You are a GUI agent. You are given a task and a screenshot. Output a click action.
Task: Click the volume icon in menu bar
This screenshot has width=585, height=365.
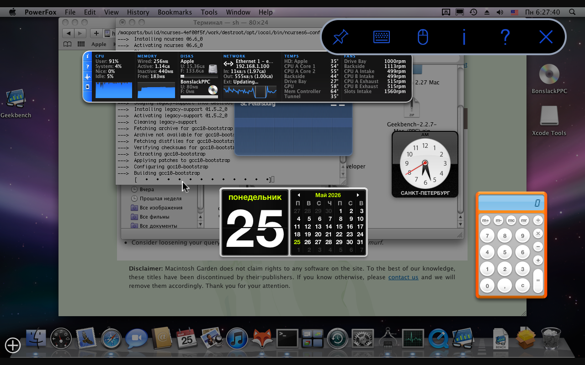tap(500, 12)
